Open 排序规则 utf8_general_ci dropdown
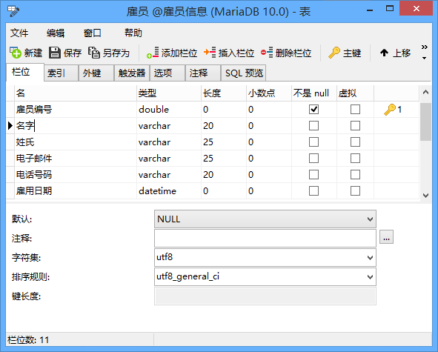The image size is (438, 352). click(265, 277)
